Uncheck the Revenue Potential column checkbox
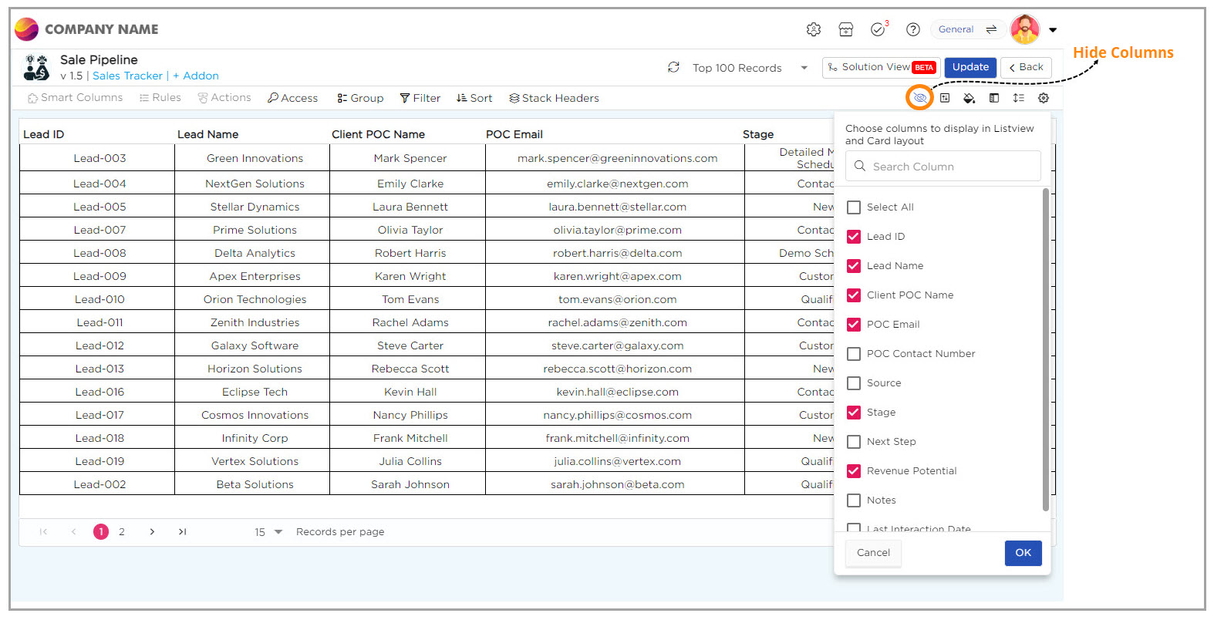Viewport: 1214px width, 620px height. coord(854,471)
